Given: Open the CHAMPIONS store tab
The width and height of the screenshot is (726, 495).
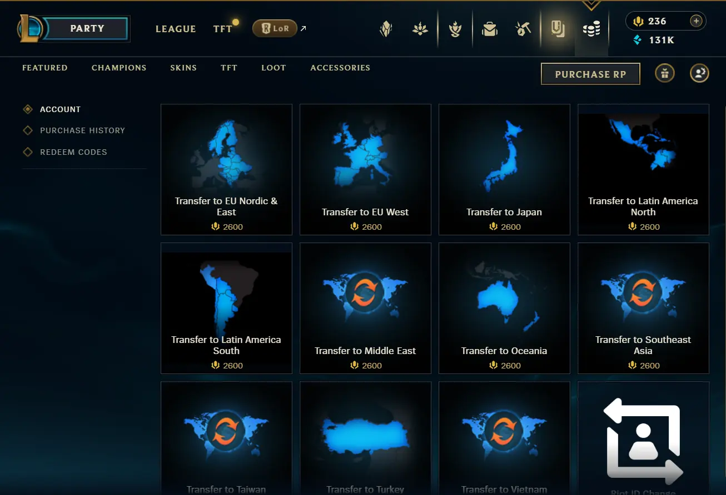Looking at the screenshot, I should point(119,68).
